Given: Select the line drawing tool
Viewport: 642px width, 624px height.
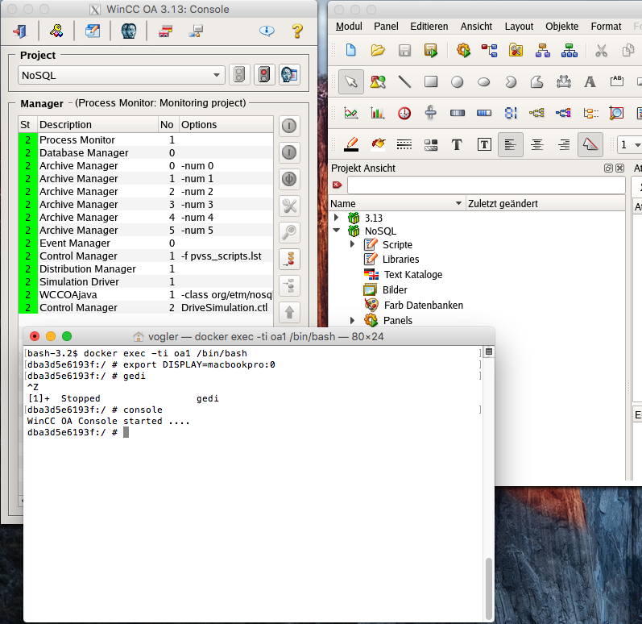Looking at the screenshot, I should [x=404, y=81].
